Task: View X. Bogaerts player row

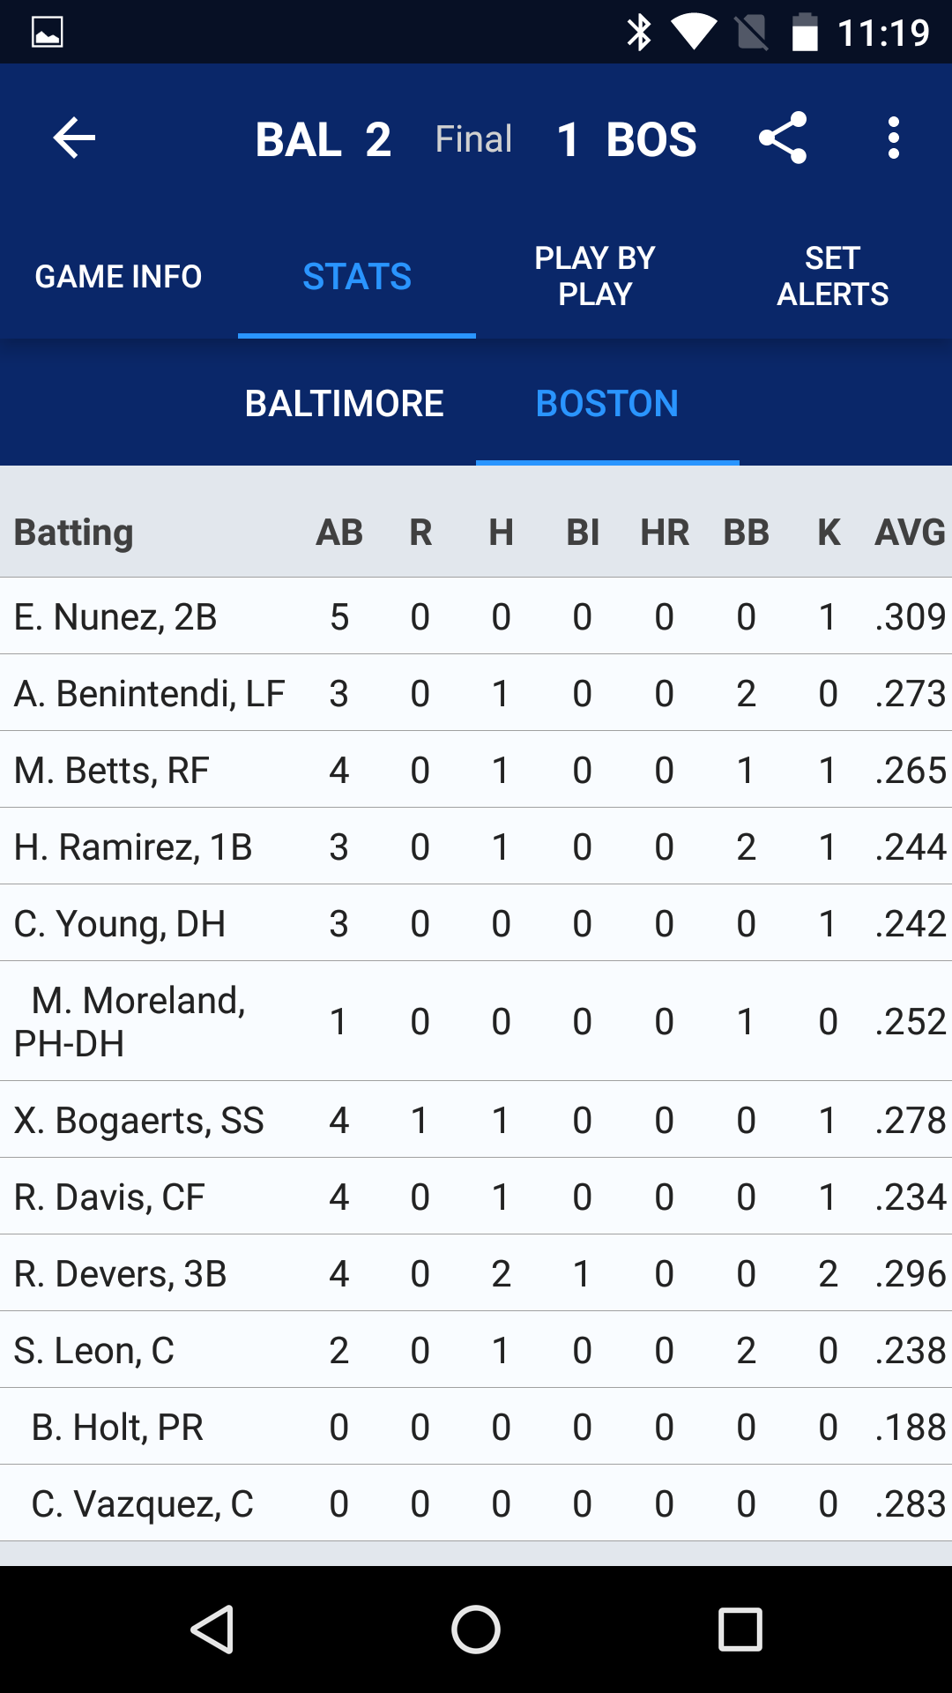Action: click(x=138, y=1120)
